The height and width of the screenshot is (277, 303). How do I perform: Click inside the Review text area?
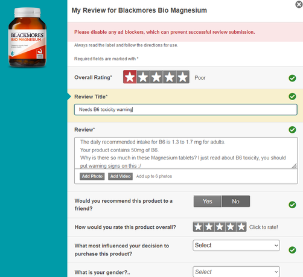(186, 153)
